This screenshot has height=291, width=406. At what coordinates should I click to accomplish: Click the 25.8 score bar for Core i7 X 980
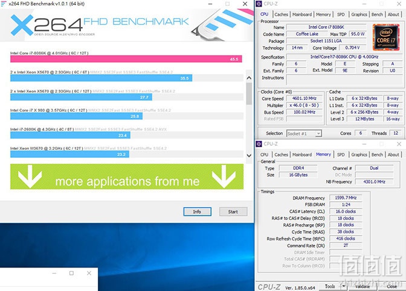point(76,116)
